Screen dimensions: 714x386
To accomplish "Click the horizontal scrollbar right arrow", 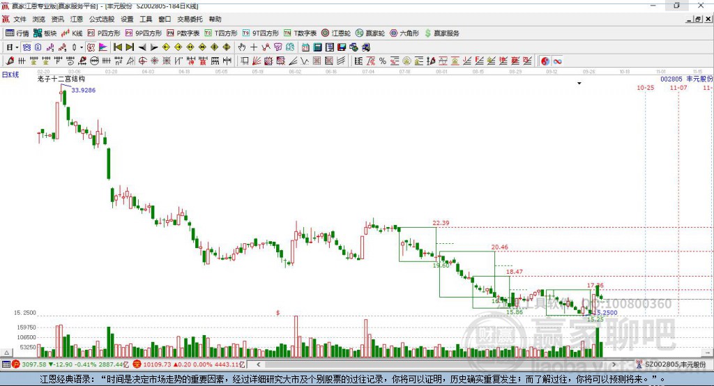I will [614, 364].
